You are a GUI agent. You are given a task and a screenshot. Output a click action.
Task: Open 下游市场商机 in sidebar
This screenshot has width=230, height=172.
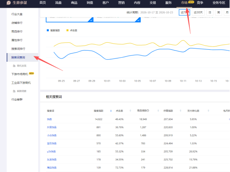20,74
